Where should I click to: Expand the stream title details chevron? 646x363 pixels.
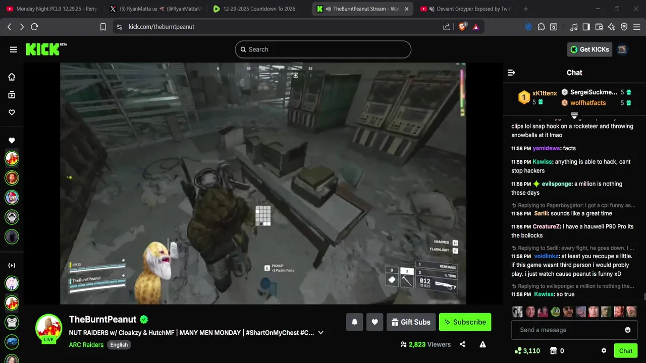point(320,333)
